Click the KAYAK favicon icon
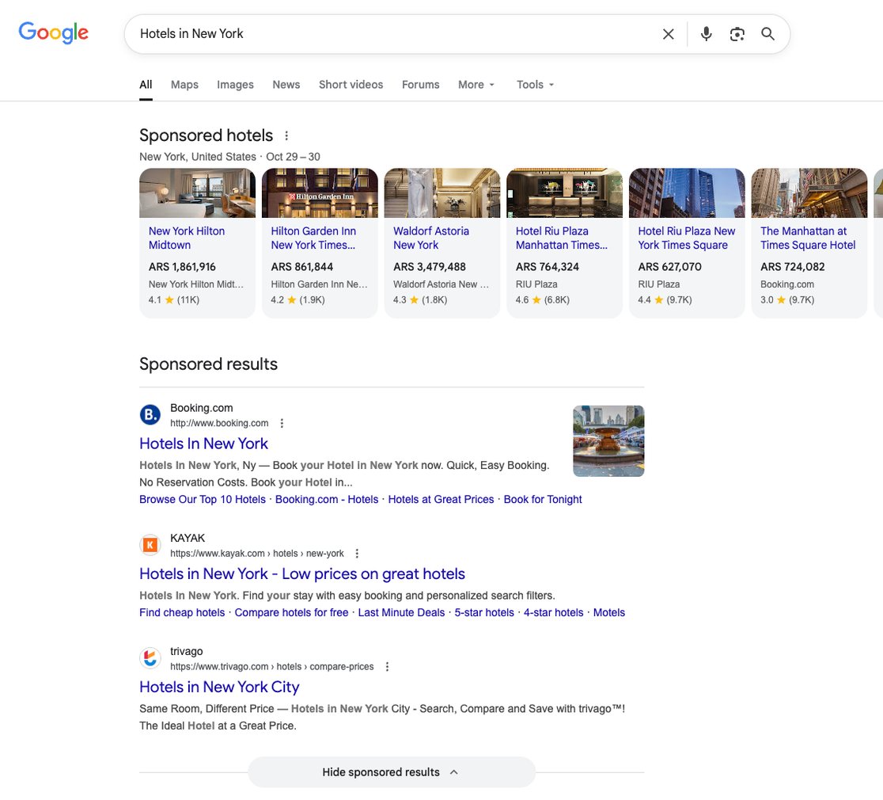 pyautogui.click(x=150, y=545)
